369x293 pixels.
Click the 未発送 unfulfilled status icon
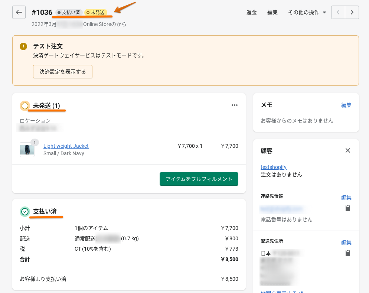(25, 106)
